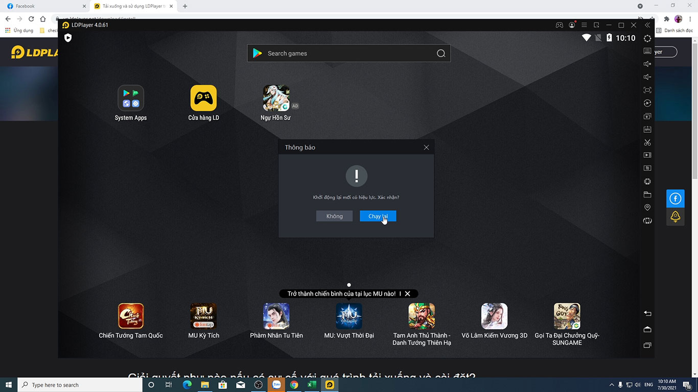
Task: Open the shared folder icon in sidebar
Action: pyautogui.click(x=647, y=194)
